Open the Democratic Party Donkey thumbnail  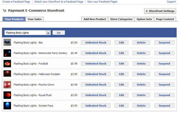[7, 53]
